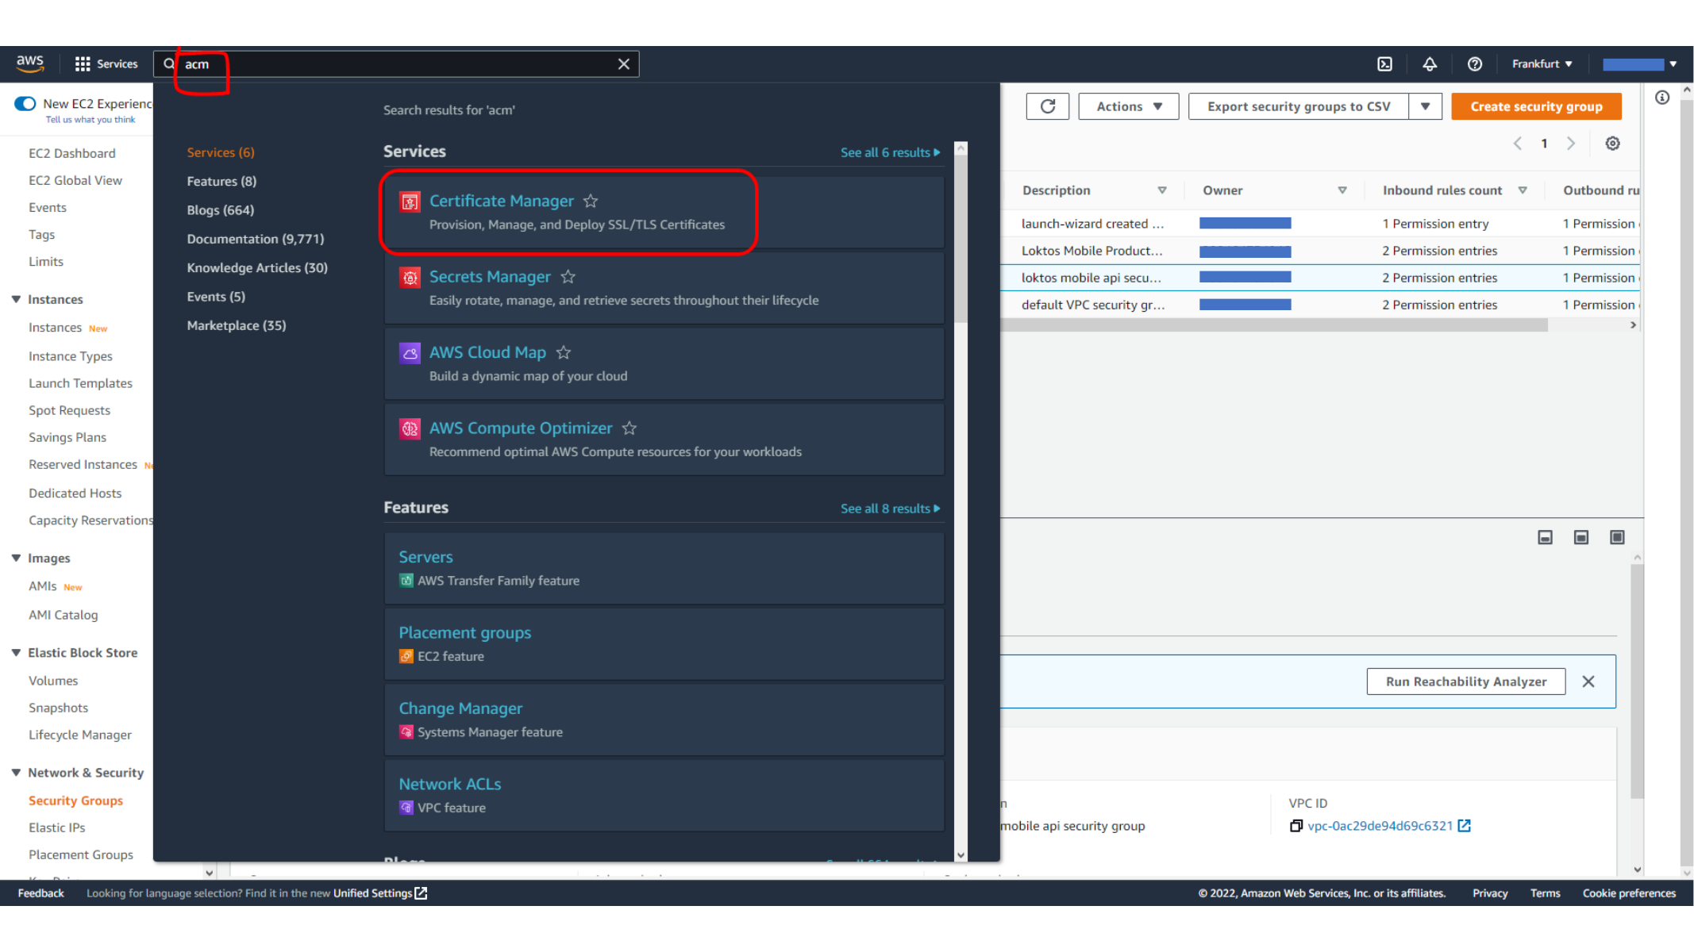Open the Actions dropdown
The image size is (1694, 952).
tap(1128, 106)
